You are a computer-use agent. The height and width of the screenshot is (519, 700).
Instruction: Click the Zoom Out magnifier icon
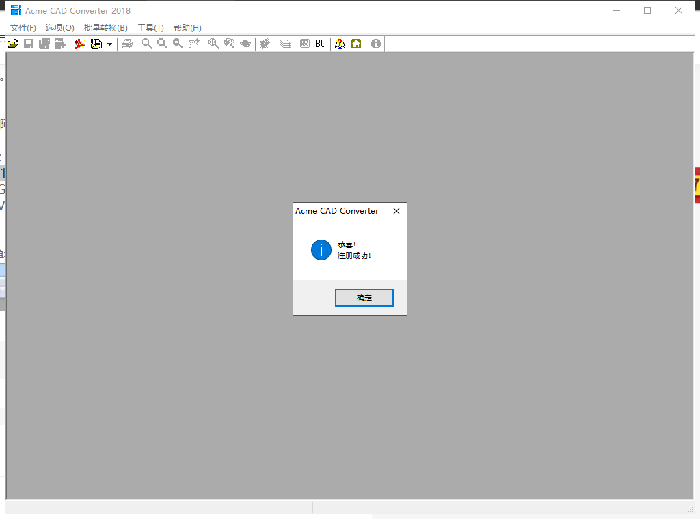tap(146, 44)
